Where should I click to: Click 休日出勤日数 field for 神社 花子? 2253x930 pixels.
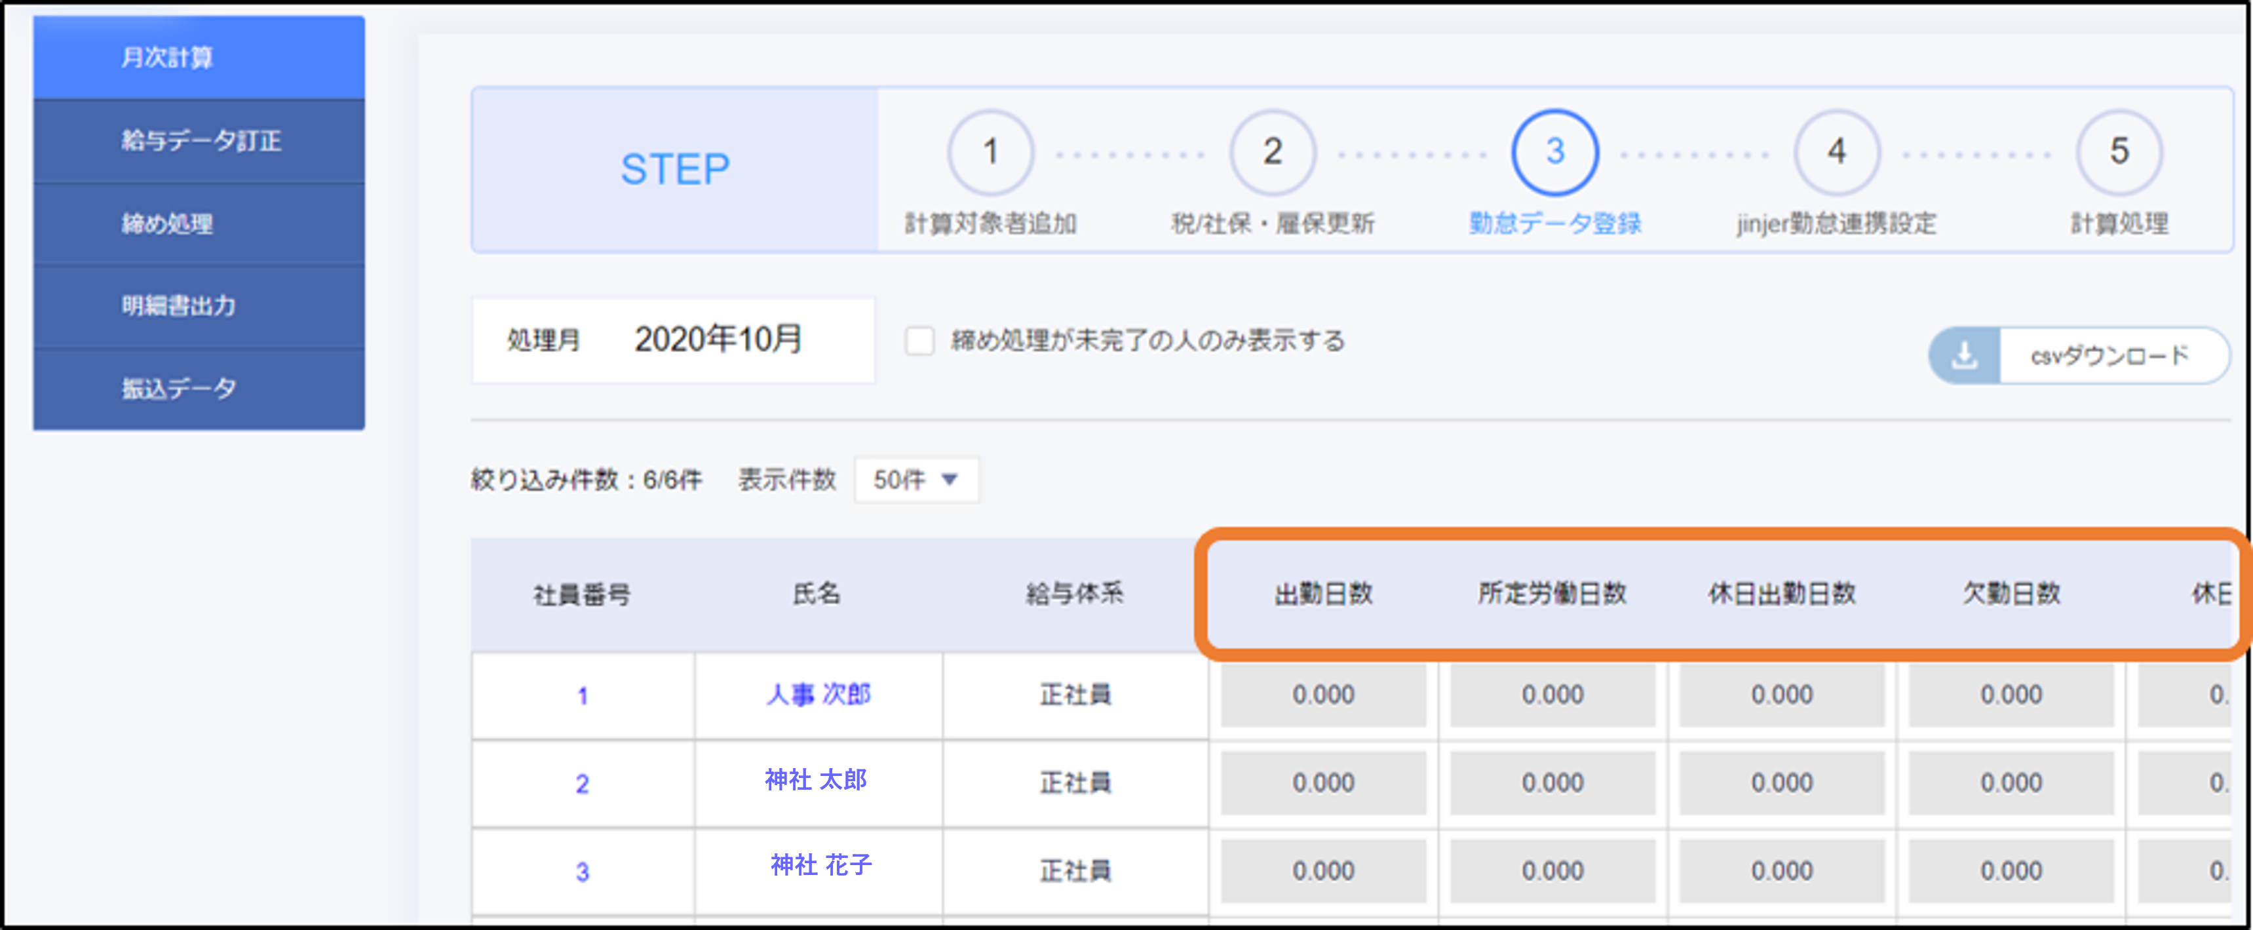pyautogui.click(x=1782, y=870)
